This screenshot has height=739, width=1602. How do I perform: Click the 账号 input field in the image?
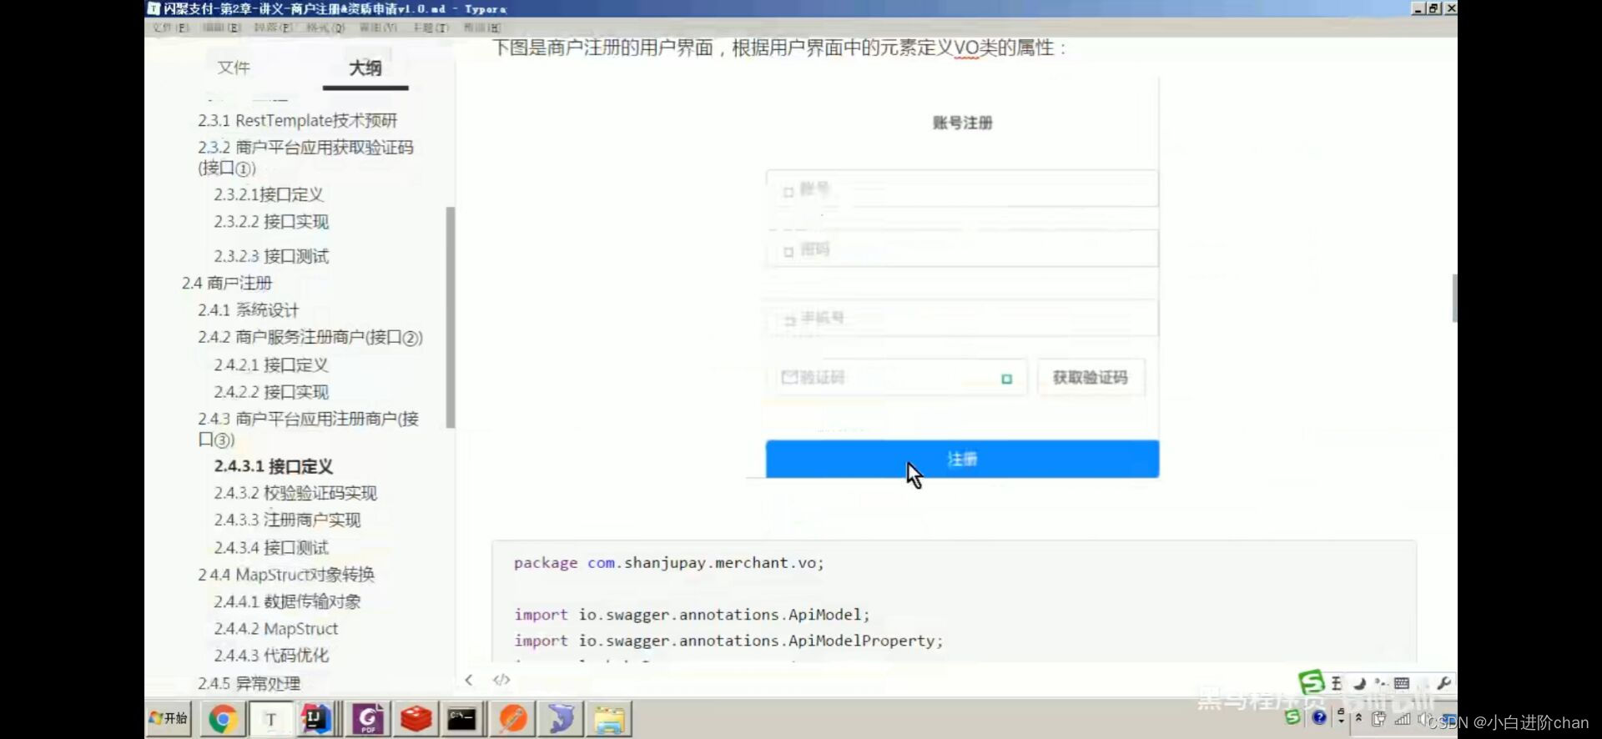pyautogui.click(x=962, y=189)
